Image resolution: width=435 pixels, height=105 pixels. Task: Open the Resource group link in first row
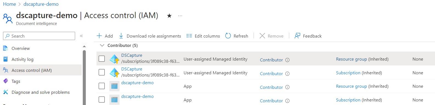click(x=351, y=59)
